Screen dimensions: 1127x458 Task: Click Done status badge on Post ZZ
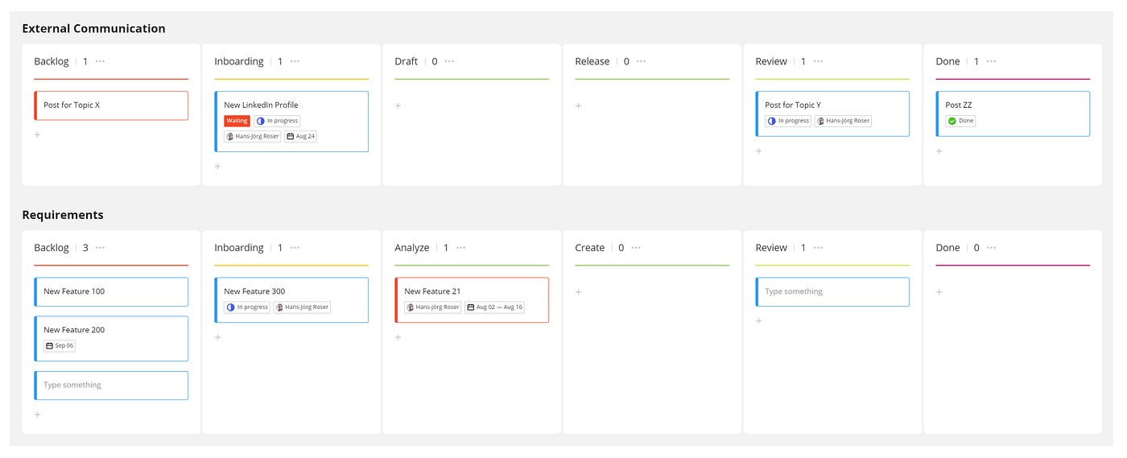[961, 121]
